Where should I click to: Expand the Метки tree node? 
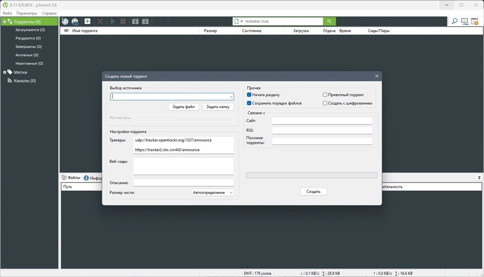[4, 72]
